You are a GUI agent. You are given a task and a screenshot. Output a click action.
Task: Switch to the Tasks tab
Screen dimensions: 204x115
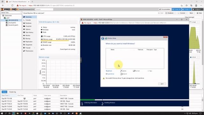point(4,92)
